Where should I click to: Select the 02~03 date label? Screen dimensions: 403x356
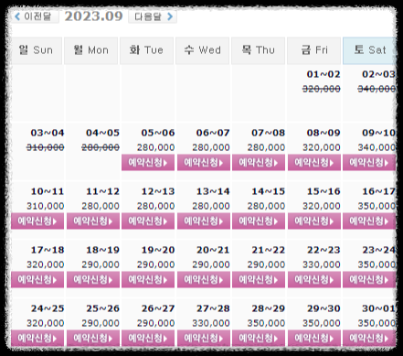tap(379, 74)
